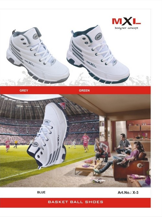Click the BASKET BALL SHOES banner
Image resolution: width=162 pixels, height=217 pixels.
pyautogui.click(x=75, y=202)
